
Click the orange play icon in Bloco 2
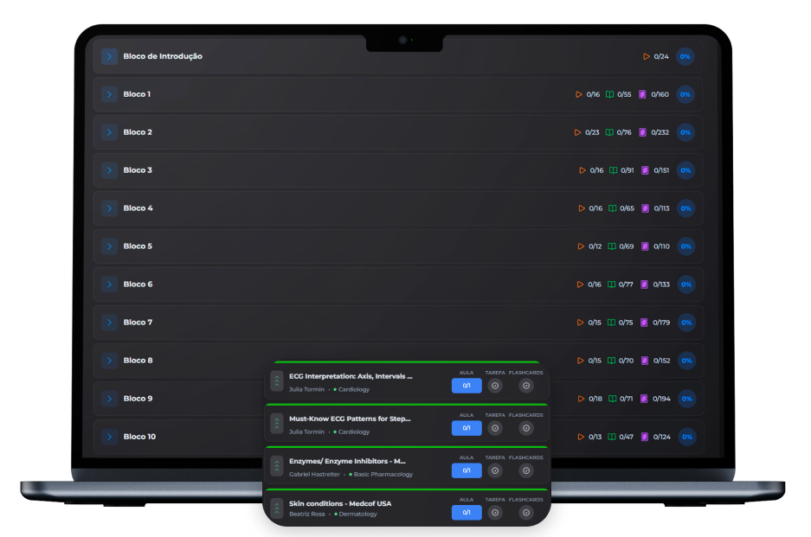tap(578, 132)
